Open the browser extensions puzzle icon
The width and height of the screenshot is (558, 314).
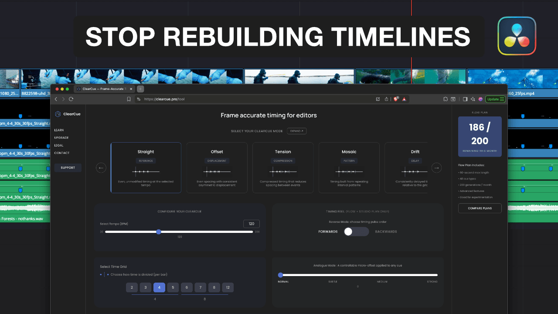pos(446,99)
